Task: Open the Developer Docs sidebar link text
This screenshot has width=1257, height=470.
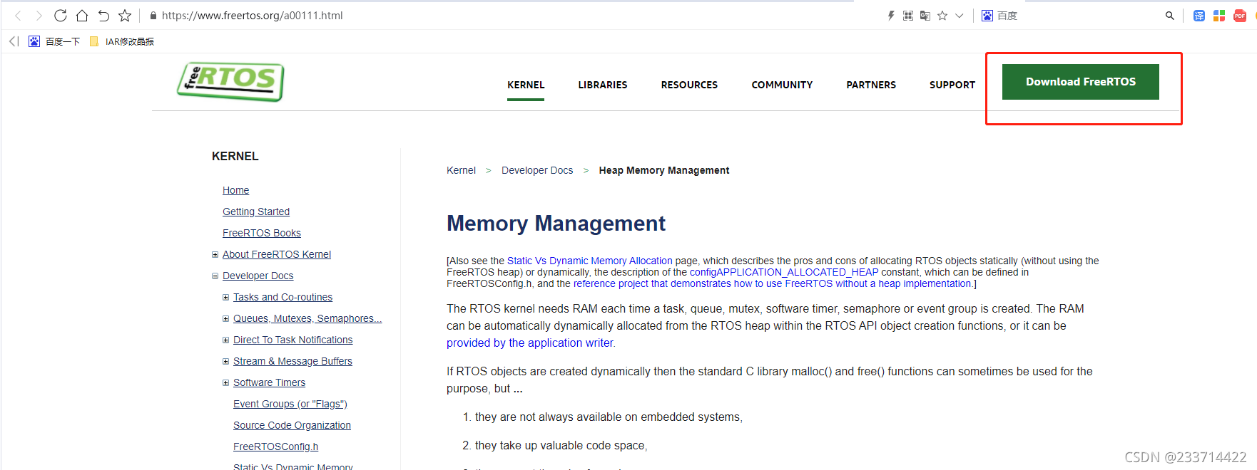Action: tap(258, 276)
